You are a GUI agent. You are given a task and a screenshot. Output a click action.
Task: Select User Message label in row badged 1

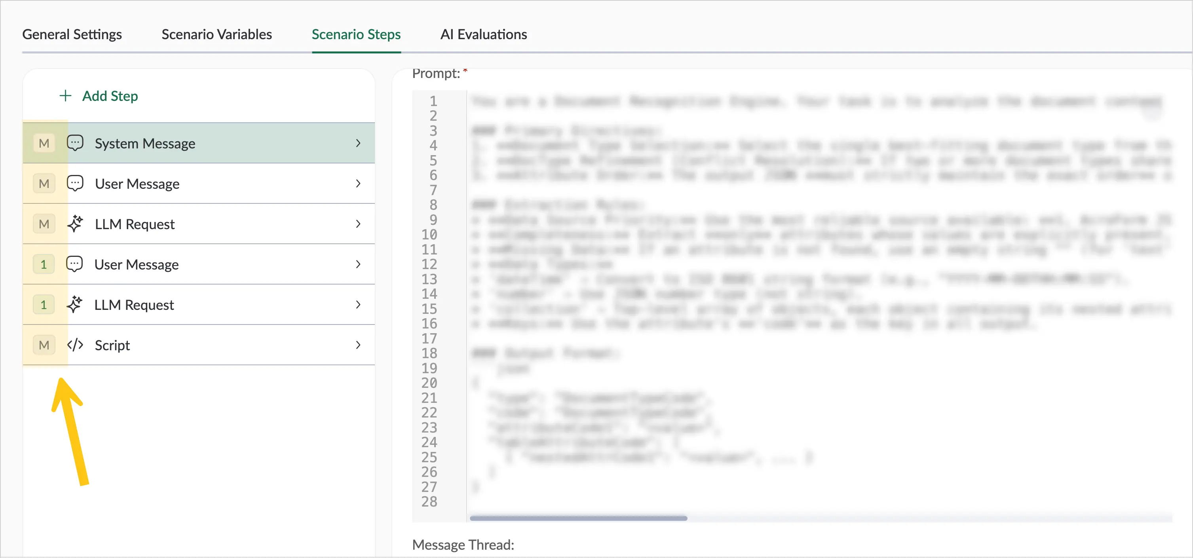click(137, 264)
